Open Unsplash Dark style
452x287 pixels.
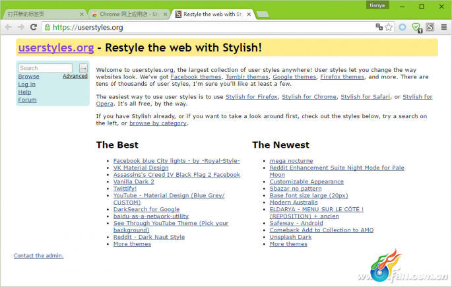(x=290, y=237)
